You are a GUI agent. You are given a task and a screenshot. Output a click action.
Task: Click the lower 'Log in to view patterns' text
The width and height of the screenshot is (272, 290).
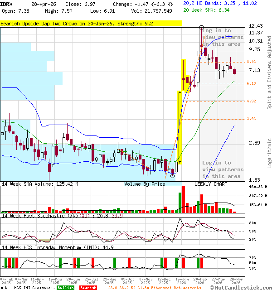[221, 169]
